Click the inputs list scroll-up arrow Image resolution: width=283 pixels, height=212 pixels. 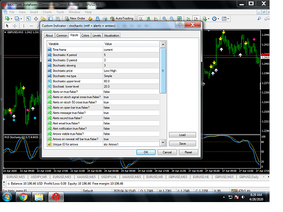163,44
